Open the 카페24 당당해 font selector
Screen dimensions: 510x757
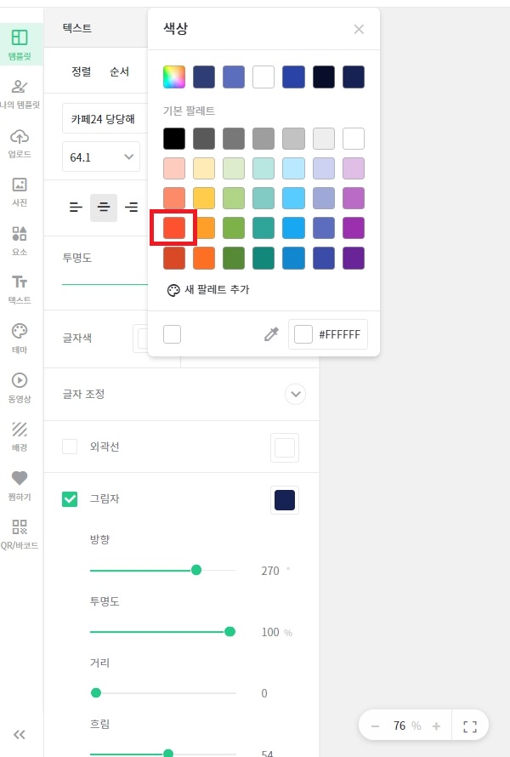click(105, 119)
